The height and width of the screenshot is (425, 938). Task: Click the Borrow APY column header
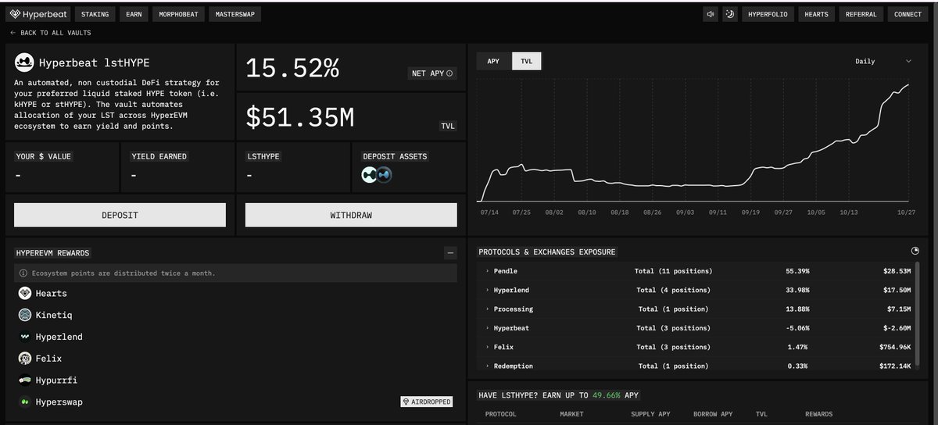tap(713, 414)
